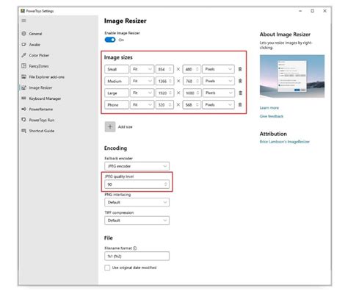
Task: Go to Keyboard Manager settings page
Action: [45, 98]
